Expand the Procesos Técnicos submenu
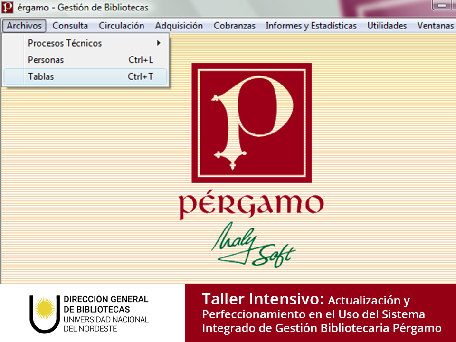The width and height of the screenshot is (456, 342). click(85, 43)
